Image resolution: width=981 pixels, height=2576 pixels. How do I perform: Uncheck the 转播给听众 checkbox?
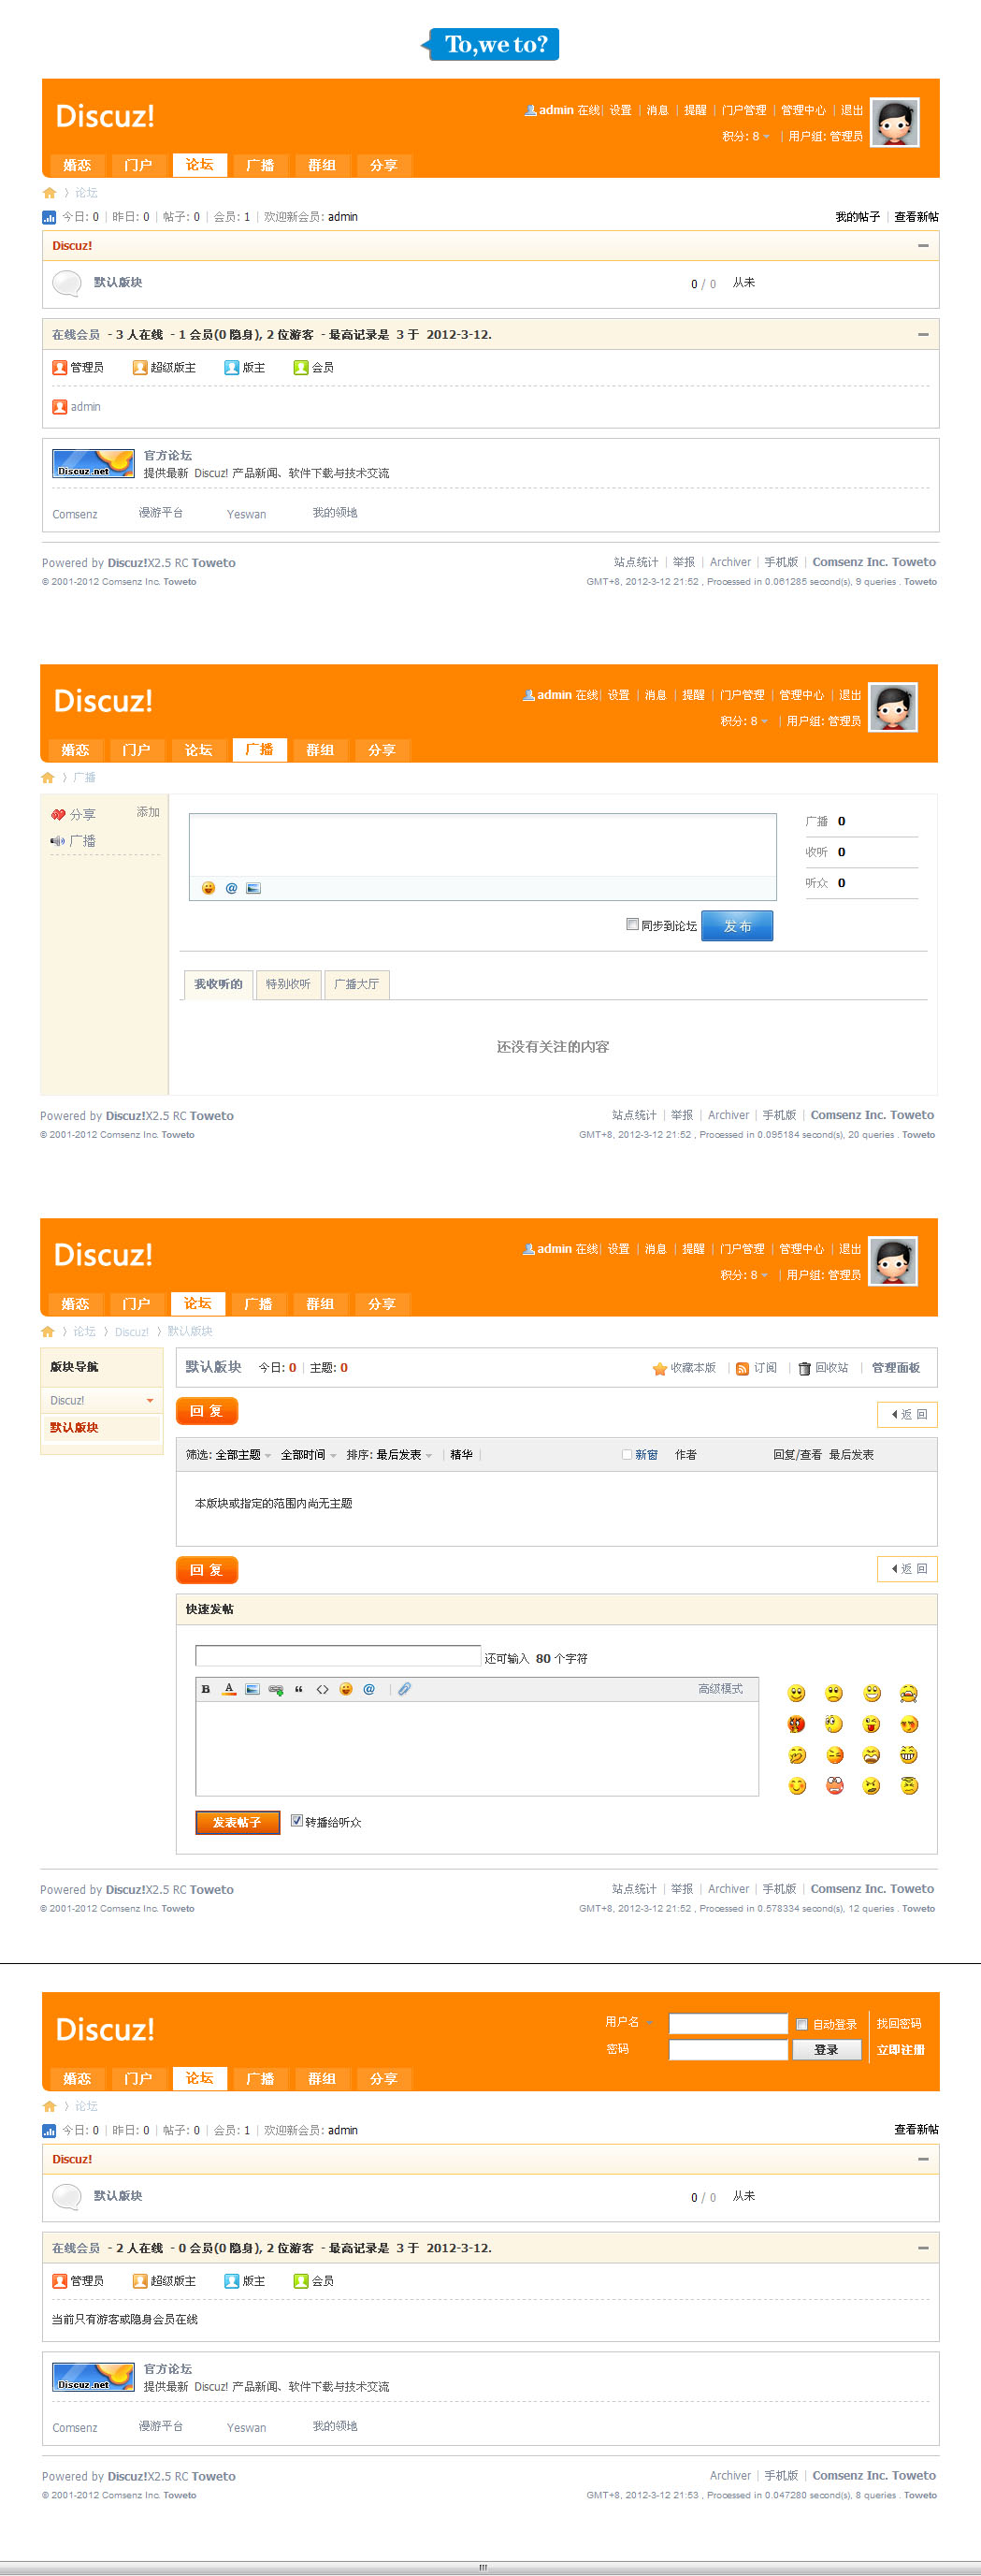[296, 1820]
